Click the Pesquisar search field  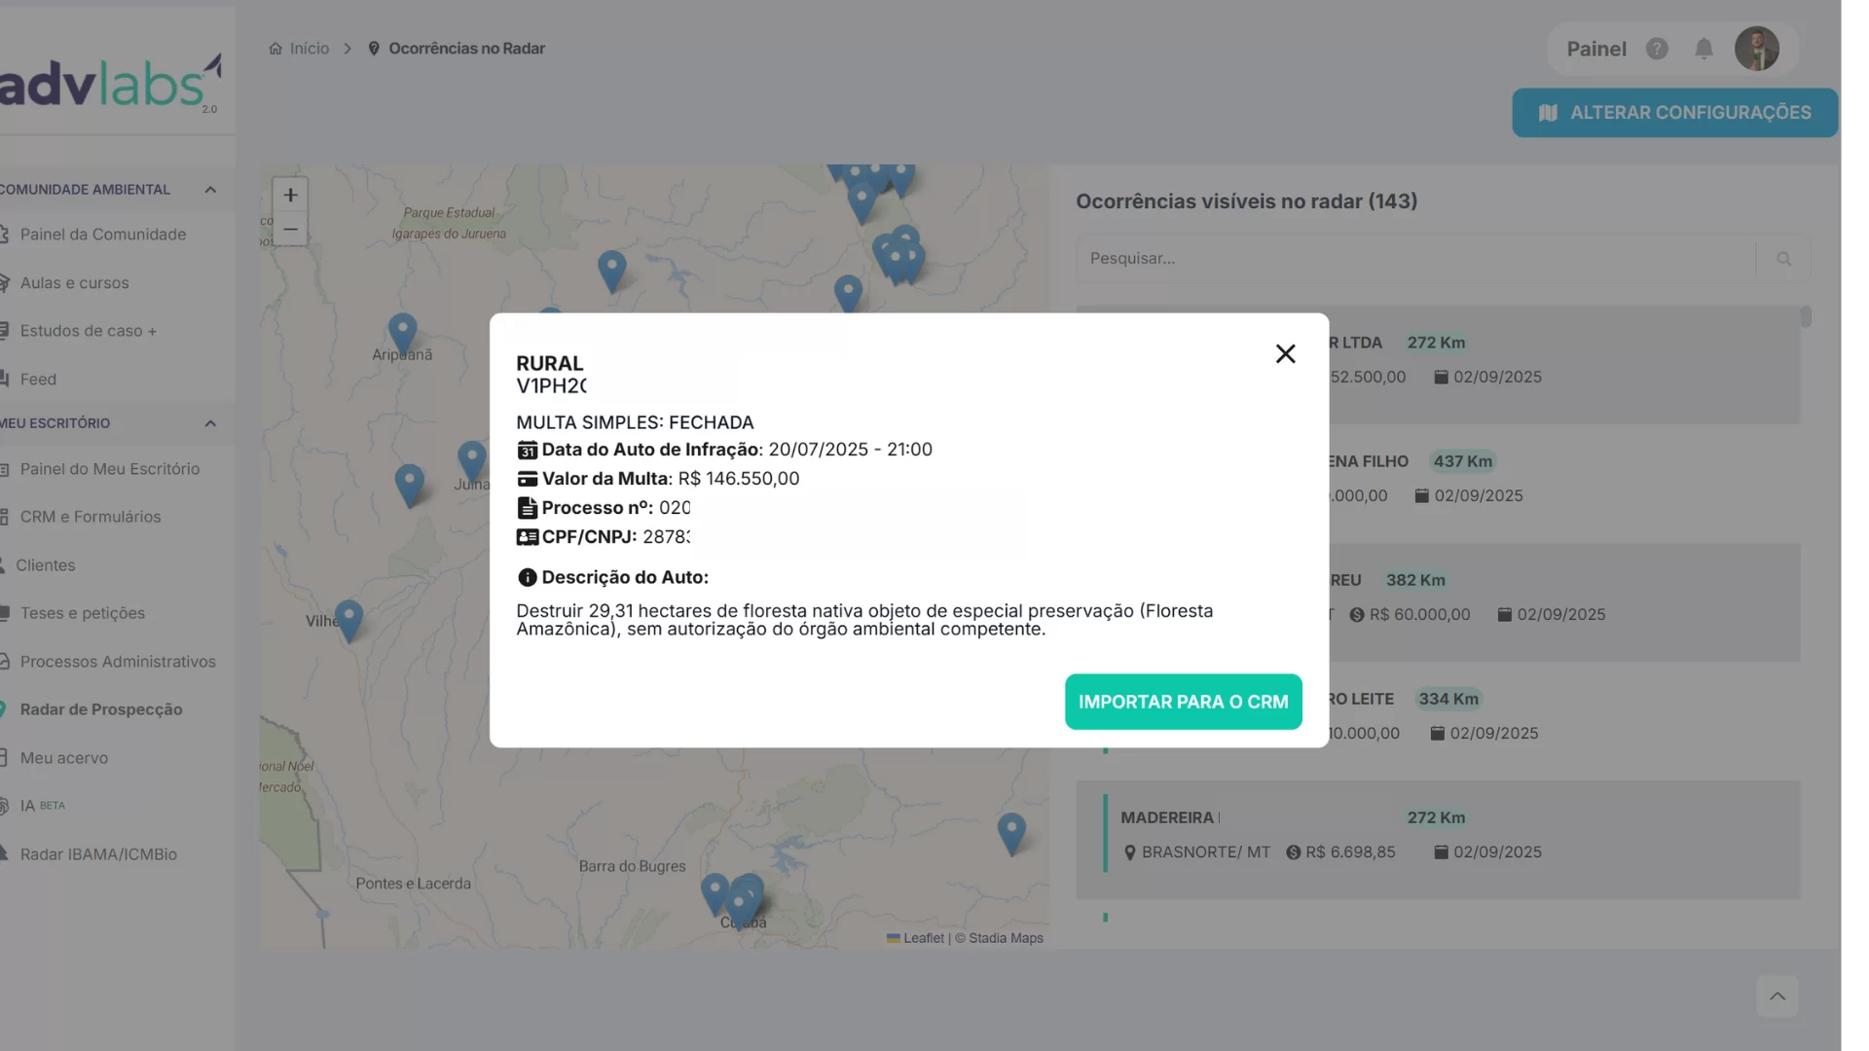(1416, 259)
